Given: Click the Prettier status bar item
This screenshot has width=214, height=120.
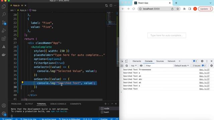Looking at the screenshot, I should pos(103,119).
